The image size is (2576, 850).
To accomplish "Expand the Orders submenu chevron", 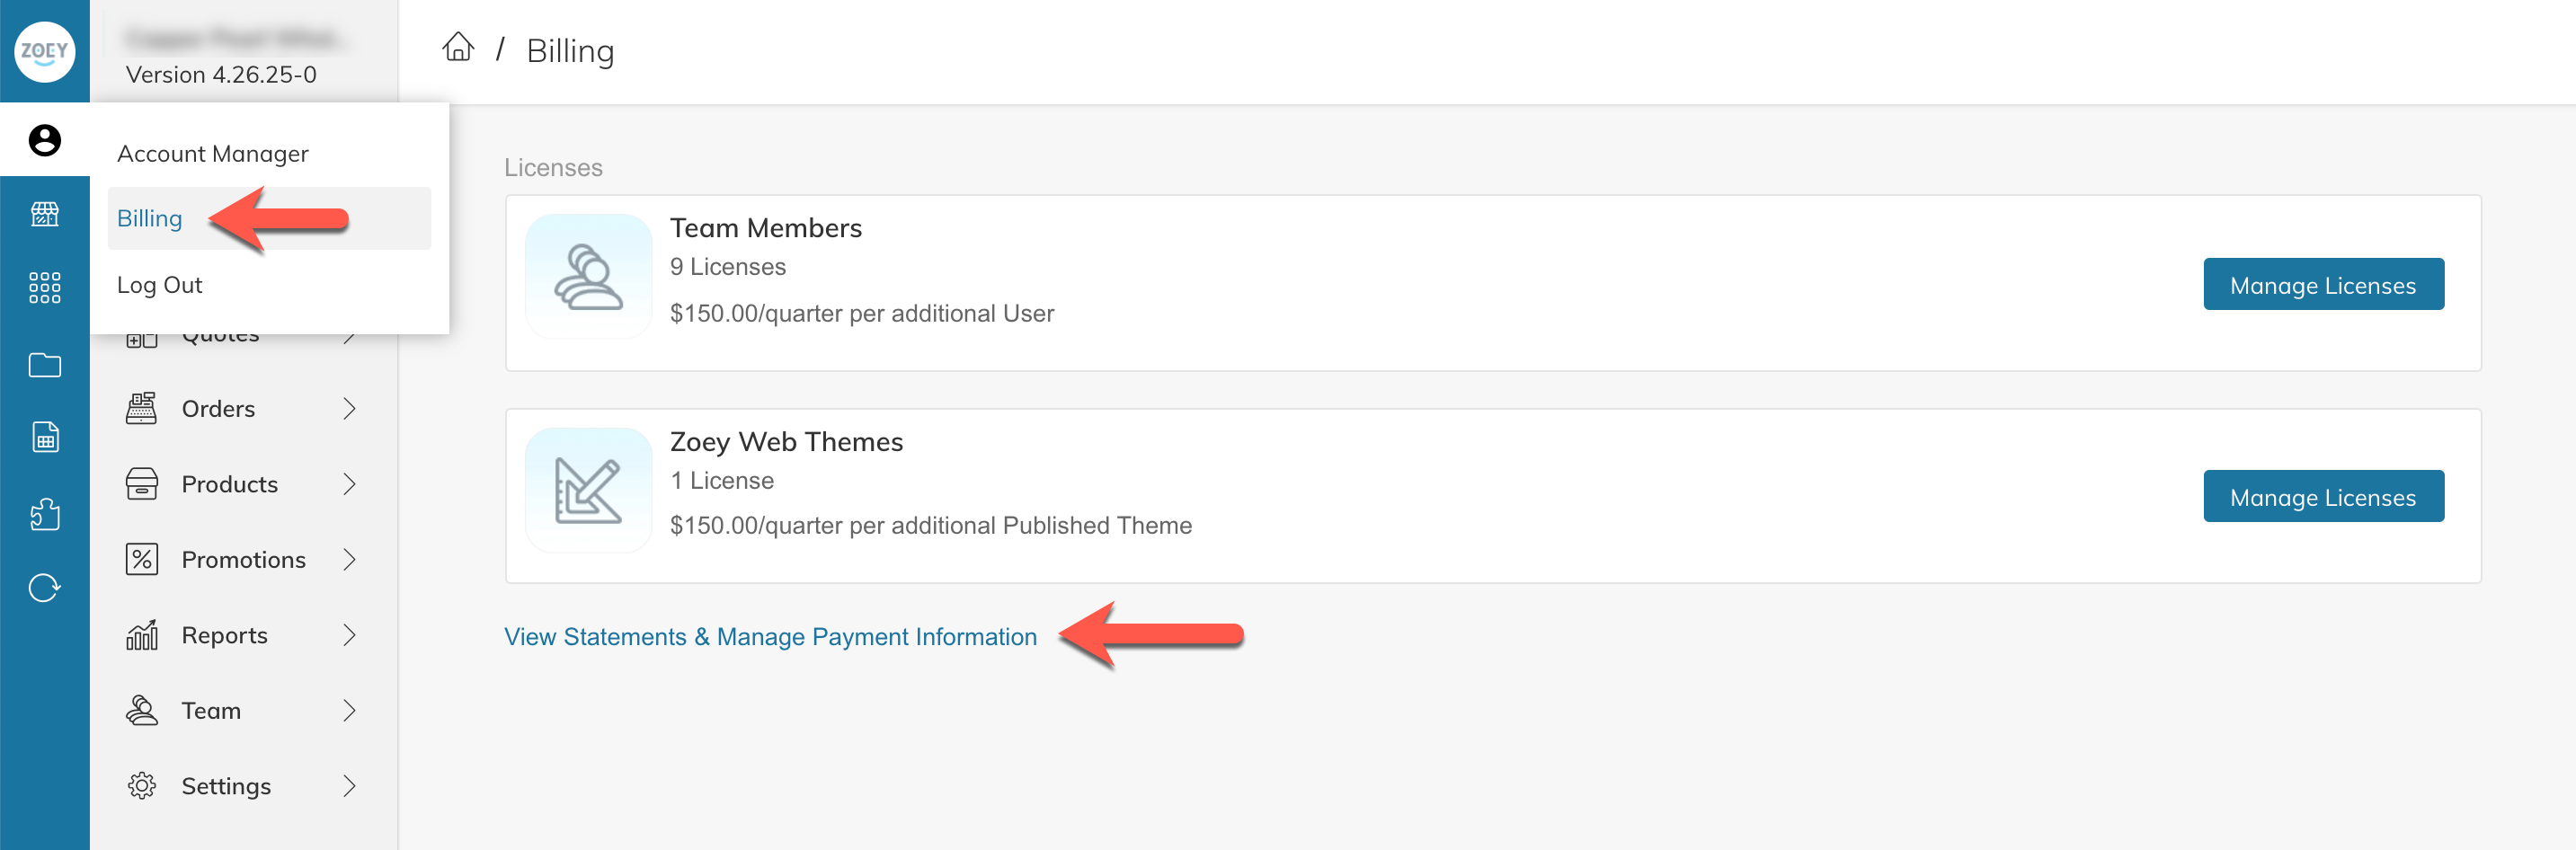I will [349, 408].
